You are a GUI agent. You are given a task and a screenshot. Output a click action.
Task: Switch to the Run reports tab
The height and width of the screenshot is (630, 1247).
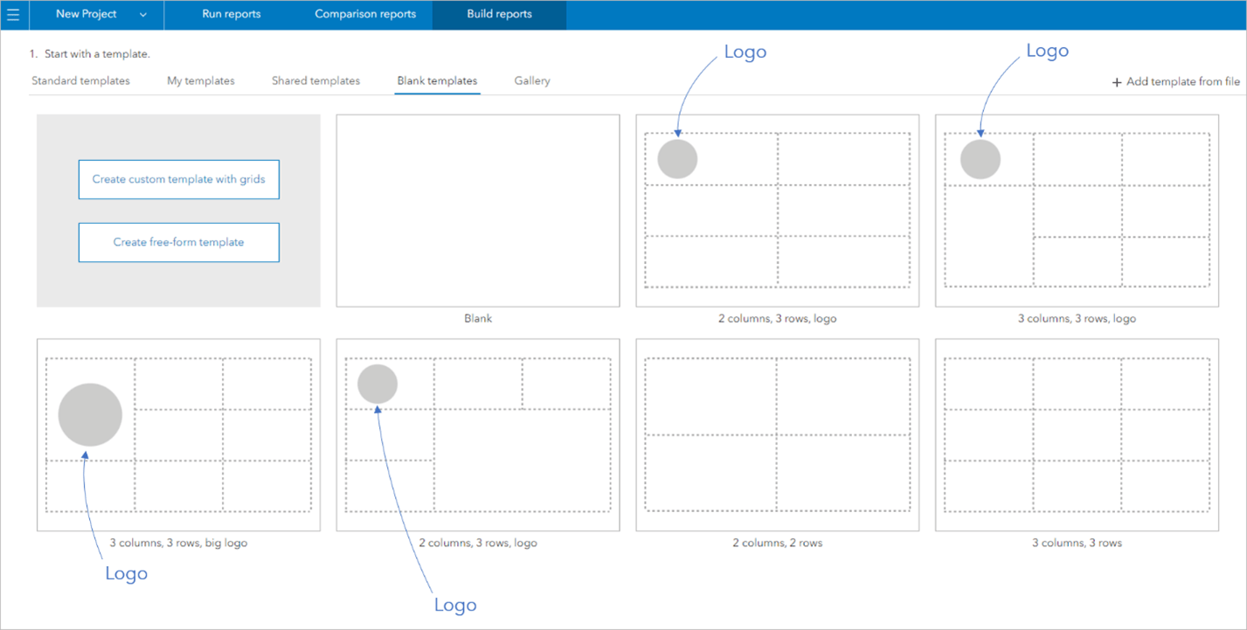[231, 14]
